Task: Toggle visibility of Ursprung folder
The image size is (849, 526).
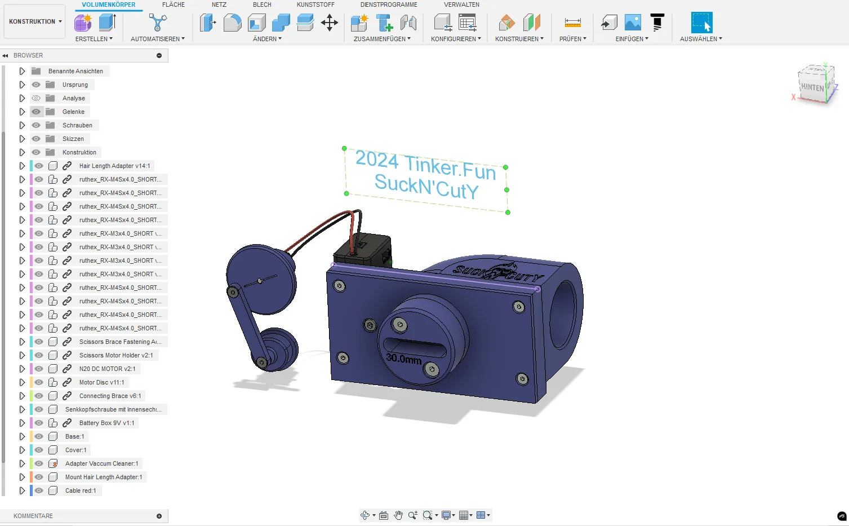Action: (x=36, y=85)
